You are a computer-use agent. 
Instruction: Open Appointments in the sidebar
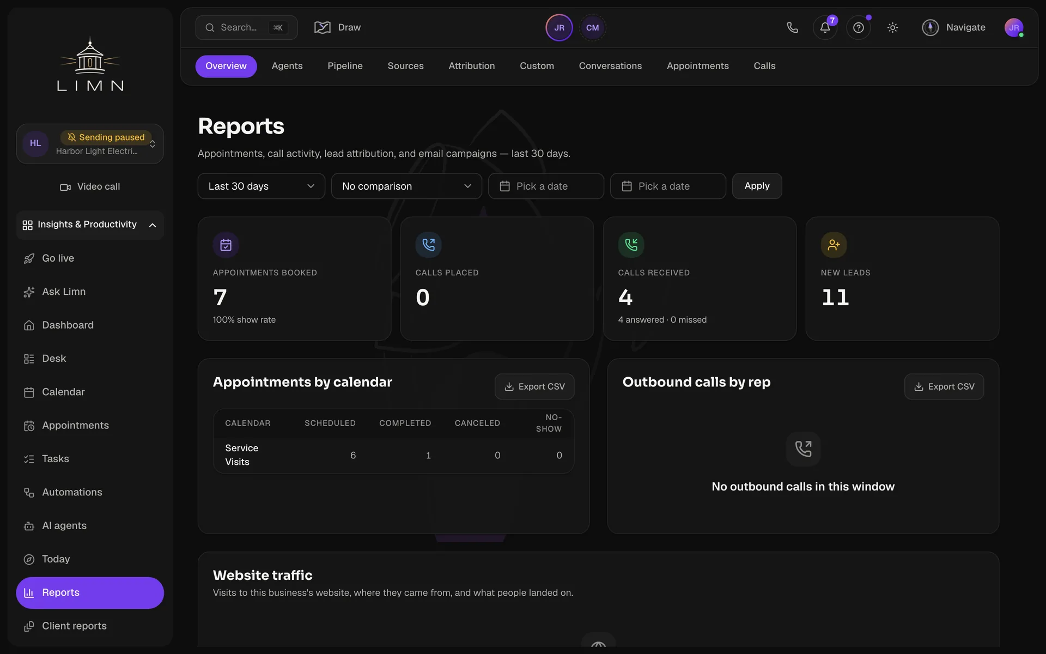point(90,426)
